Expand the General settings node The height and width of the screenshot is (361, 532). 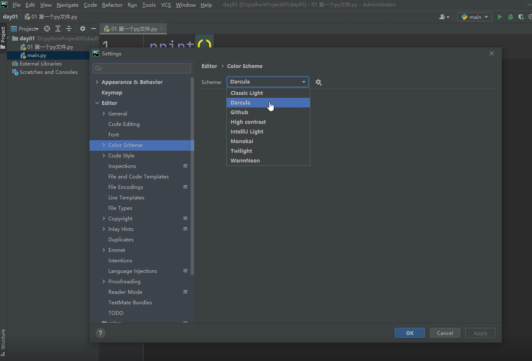104,113
